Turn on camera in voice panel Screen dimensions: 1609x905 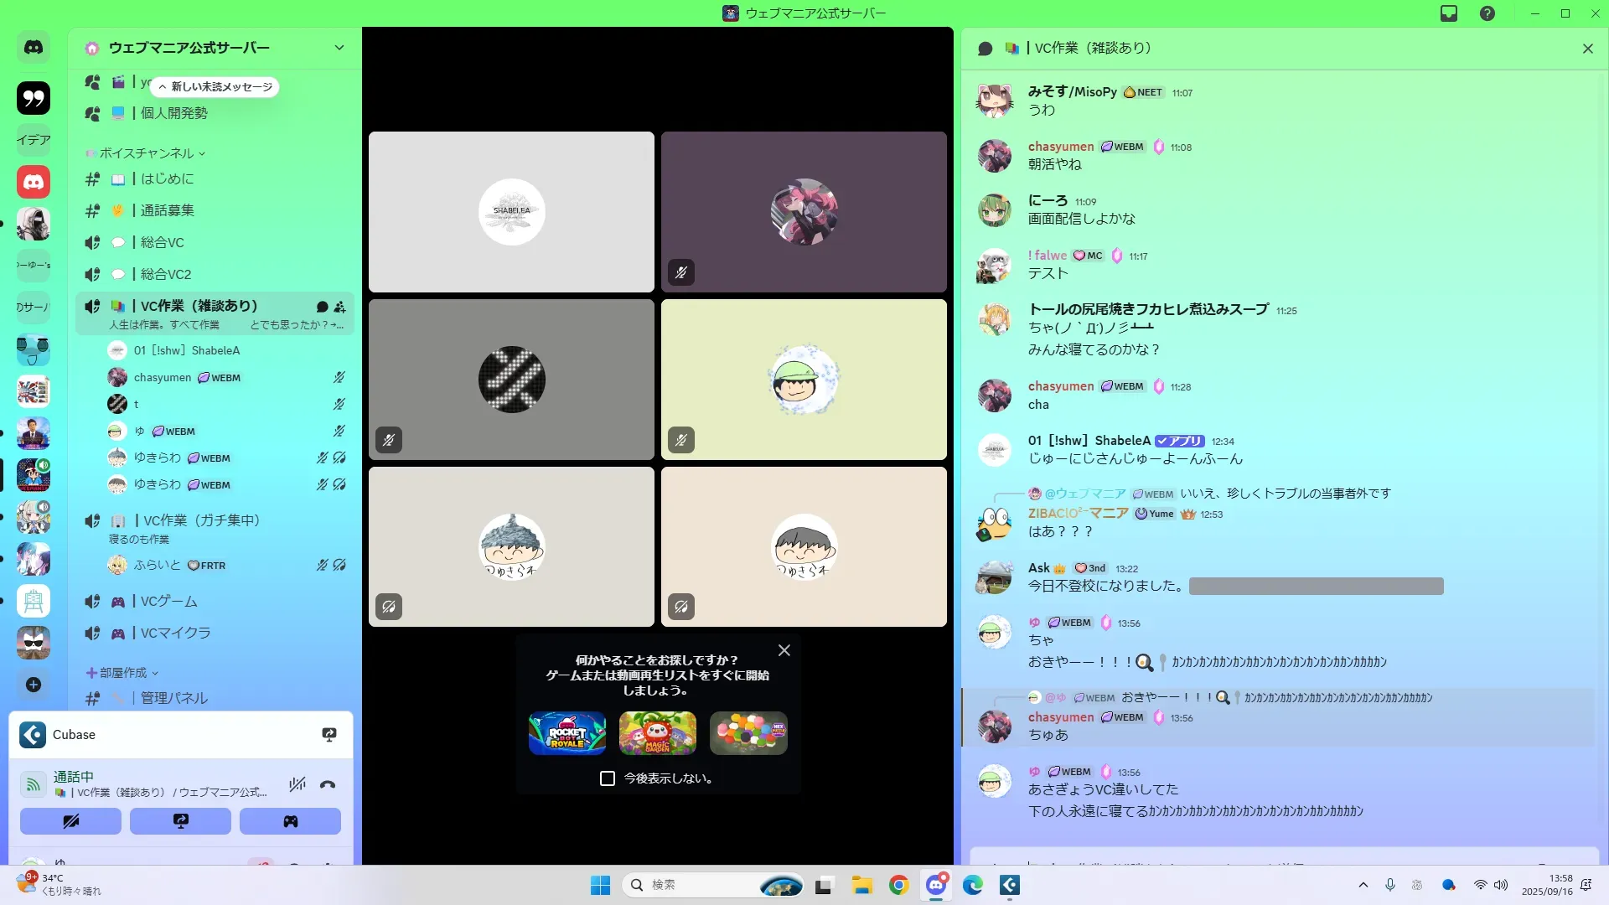[x=70, y=821]
